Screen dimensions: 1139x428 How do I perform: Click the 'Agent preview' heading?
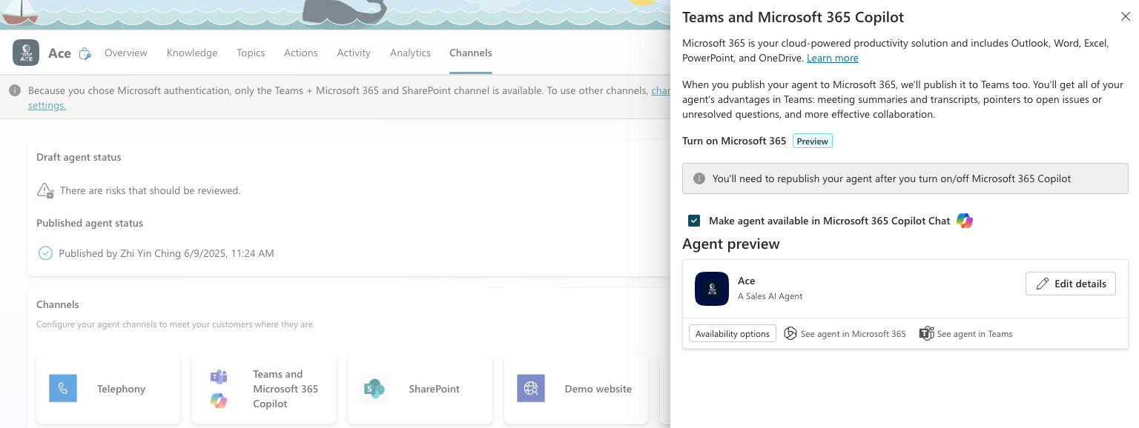731,244
